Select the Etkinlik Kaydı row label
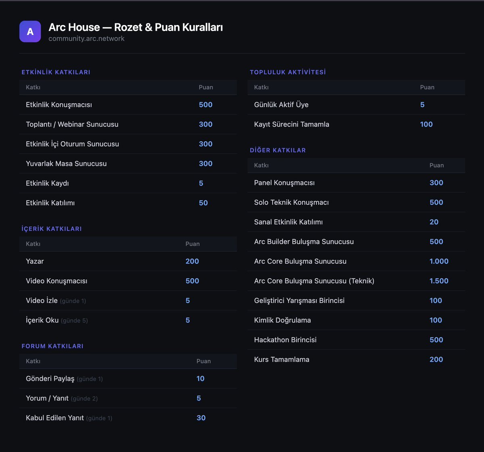Viewport: 484px width, 452px height. point(47,183)
